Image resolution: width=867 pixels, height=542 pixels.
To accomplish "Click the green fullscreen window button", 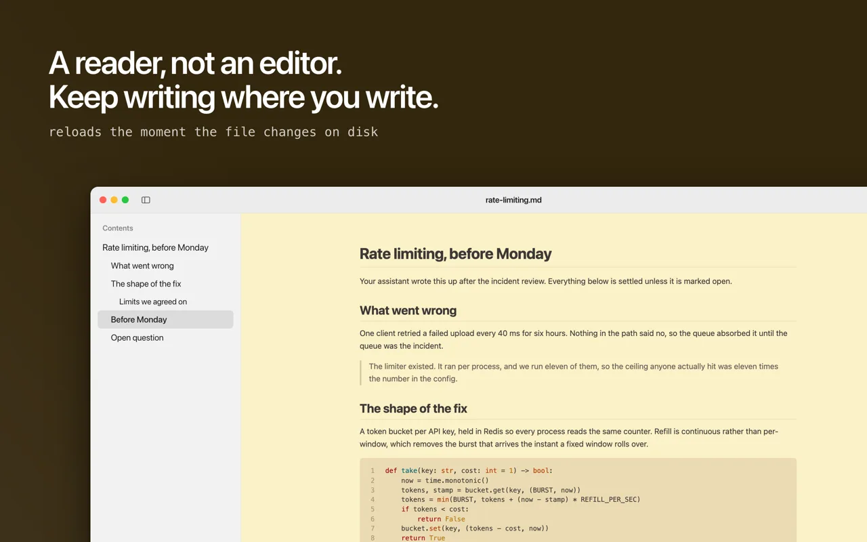I will 125,200.
